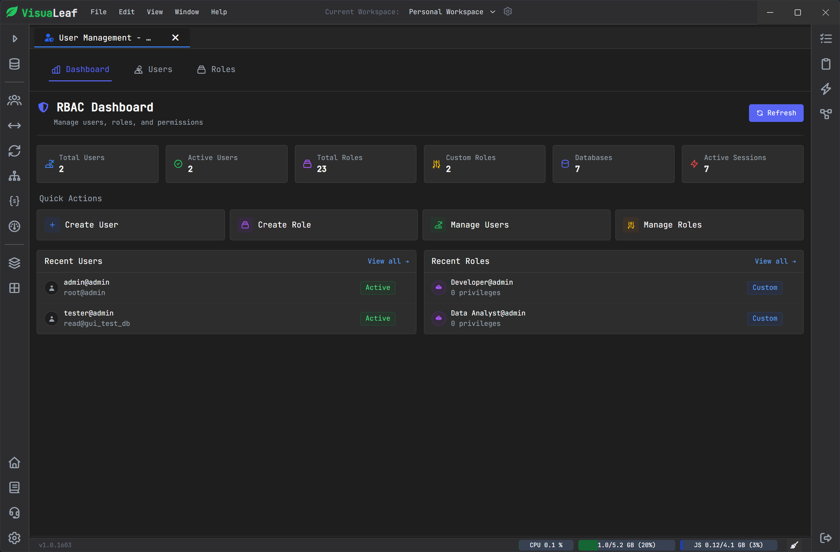Open the admin@admin user row

coord(226,287)
